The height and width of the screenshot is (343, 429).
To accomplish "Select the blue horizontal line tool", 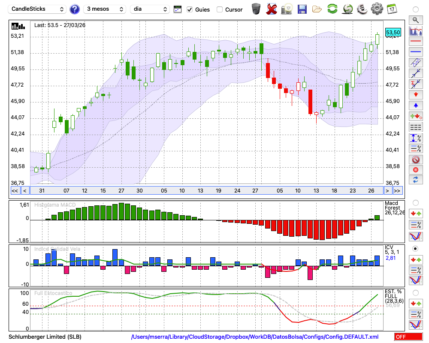I will (416, 51).
